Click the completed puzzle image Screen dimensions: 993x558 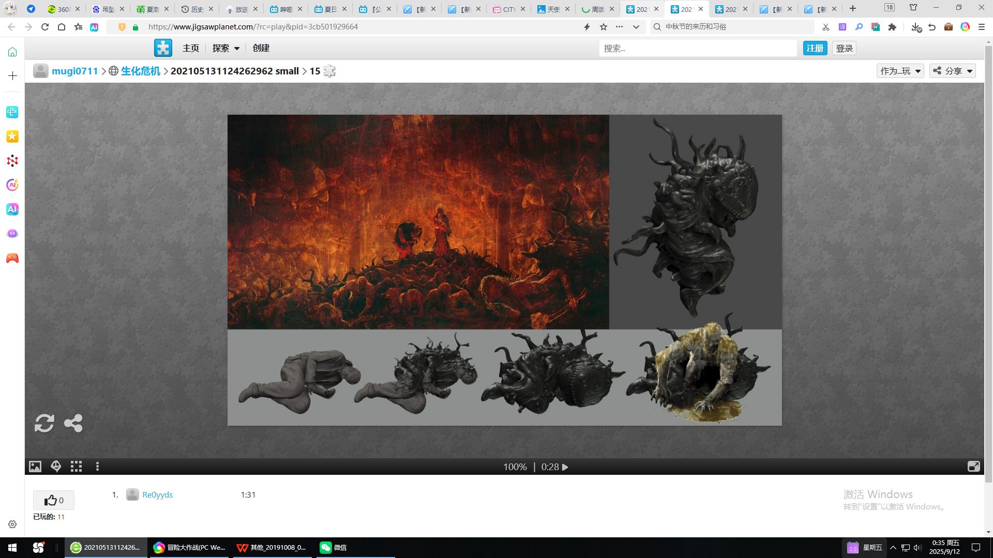505,270
